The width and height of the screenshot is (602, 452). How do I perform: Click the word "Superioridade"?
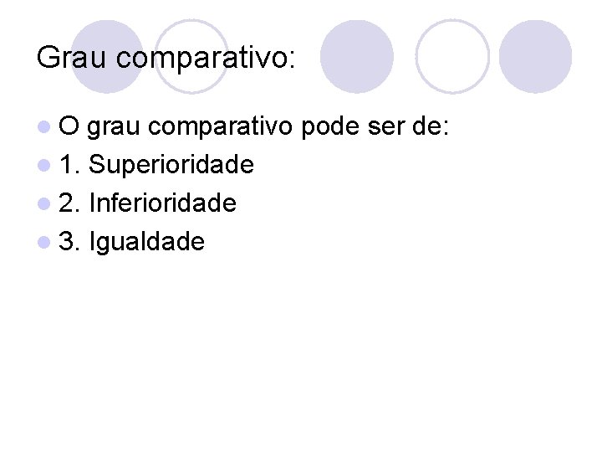click(x=171, y=165)
